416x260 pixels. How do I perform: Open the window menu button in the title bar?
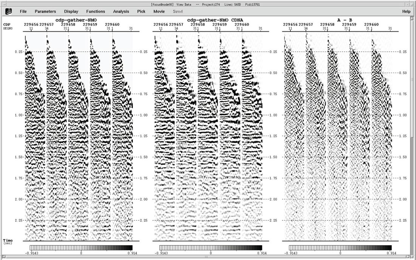[x=4, y=4]
